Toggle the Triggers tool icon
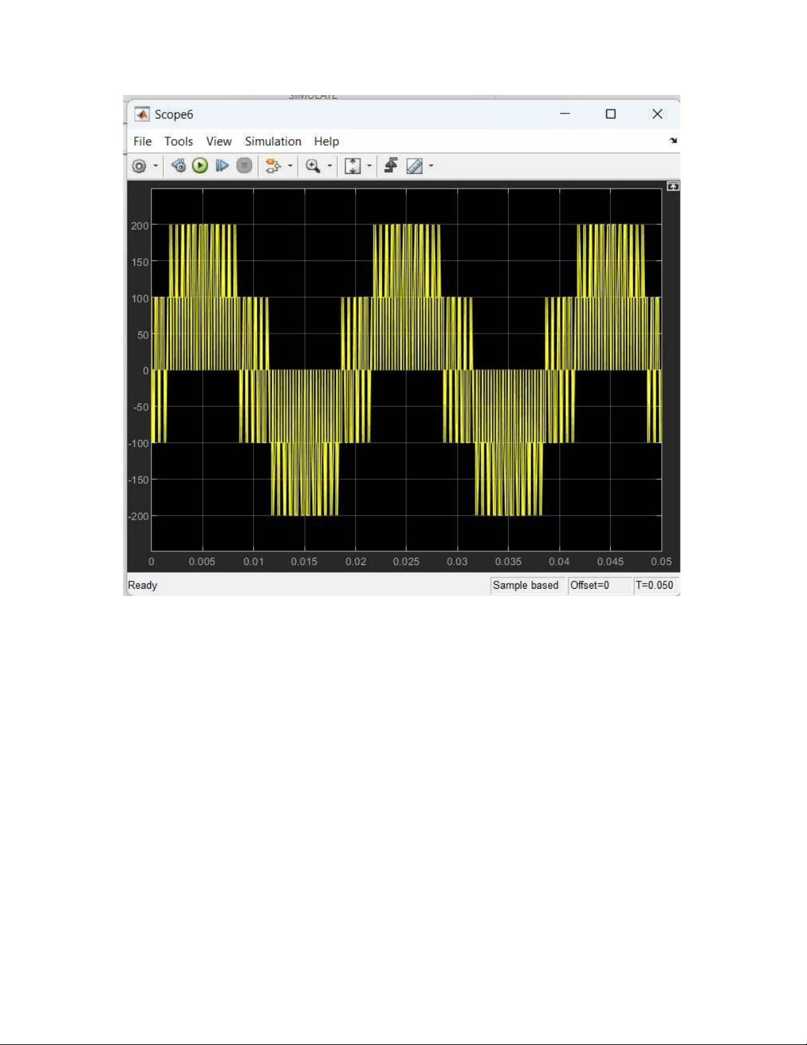Screen dimensions: 807x1045 click(x=391, y=166)
